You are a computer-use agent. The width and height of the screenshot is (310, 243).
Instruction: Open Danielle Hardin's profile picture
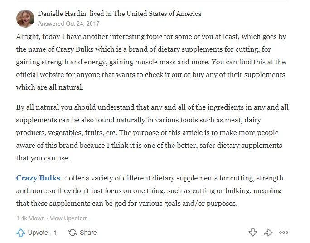click(x=25, y=19)
